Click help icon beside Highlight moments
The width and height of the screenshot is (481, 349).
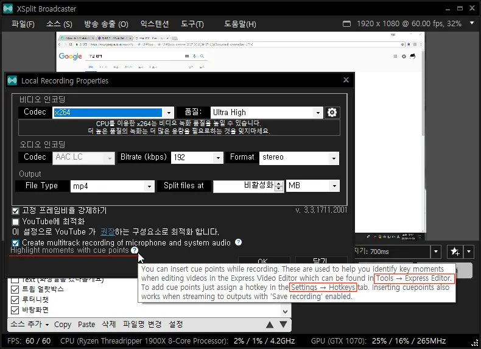tap(135, 250)
